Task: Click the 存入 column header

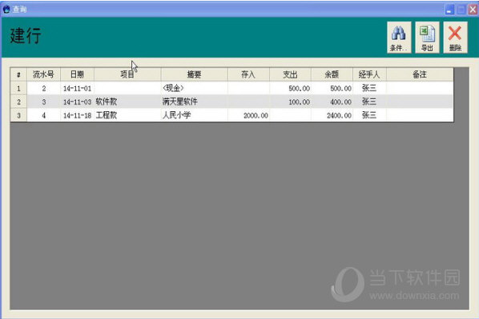Action: pos(248,74)
